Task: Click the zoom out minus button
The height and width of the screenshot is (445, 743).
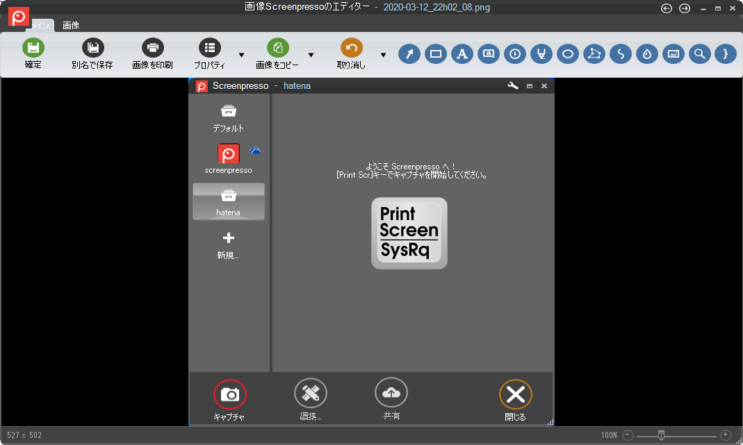Action: click(628, 435)
